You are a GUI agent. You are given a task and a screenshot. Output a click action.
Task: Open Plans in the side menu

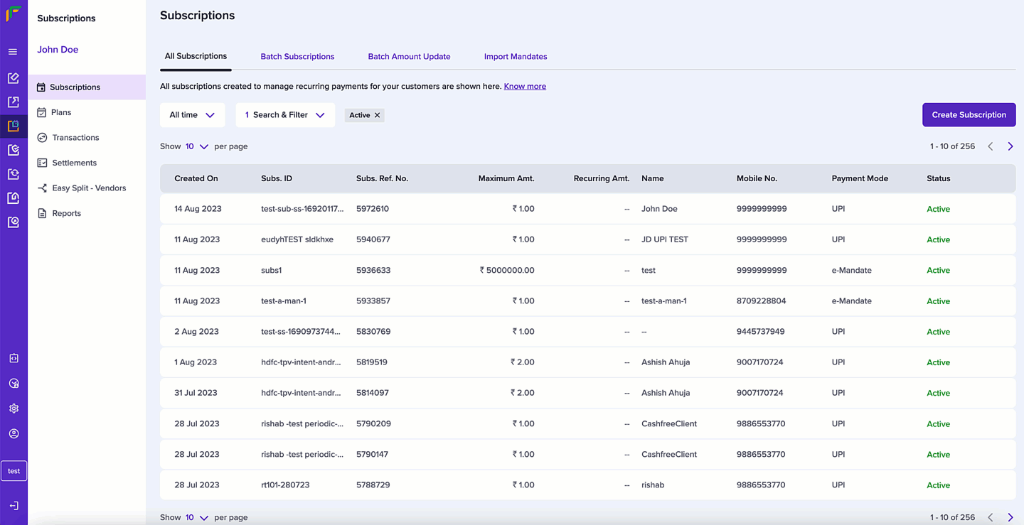click(61, 112)
